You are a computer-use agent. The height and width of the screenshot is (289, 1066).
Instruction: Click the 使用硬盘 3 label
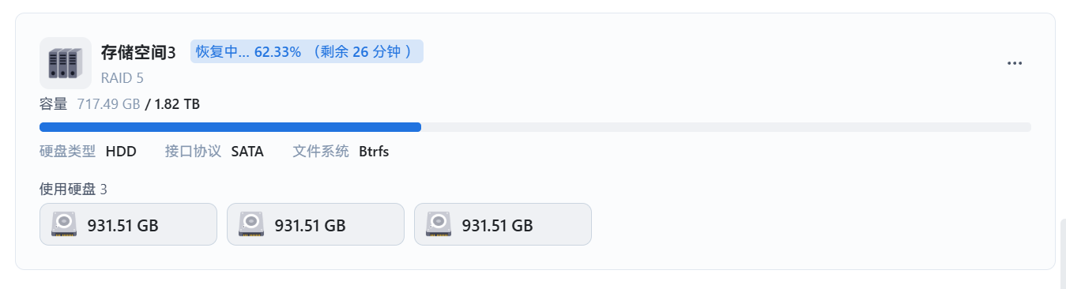tap(73, 189)
